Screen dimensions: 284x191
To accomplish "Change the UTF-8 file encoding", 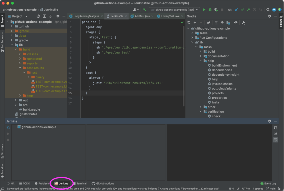I will [246, 189].
